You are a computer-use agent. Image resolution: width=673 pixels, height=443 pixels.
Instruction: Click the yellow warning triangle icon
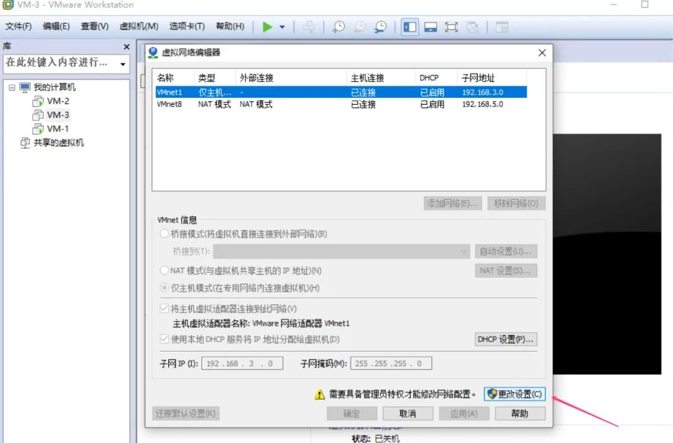319,394
